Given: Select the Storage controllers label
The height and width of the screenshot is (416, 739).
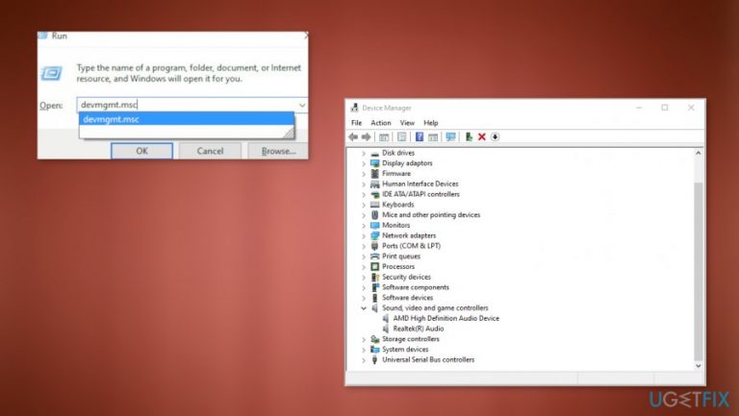Looking at the screenshot, I should pos(411,339).
